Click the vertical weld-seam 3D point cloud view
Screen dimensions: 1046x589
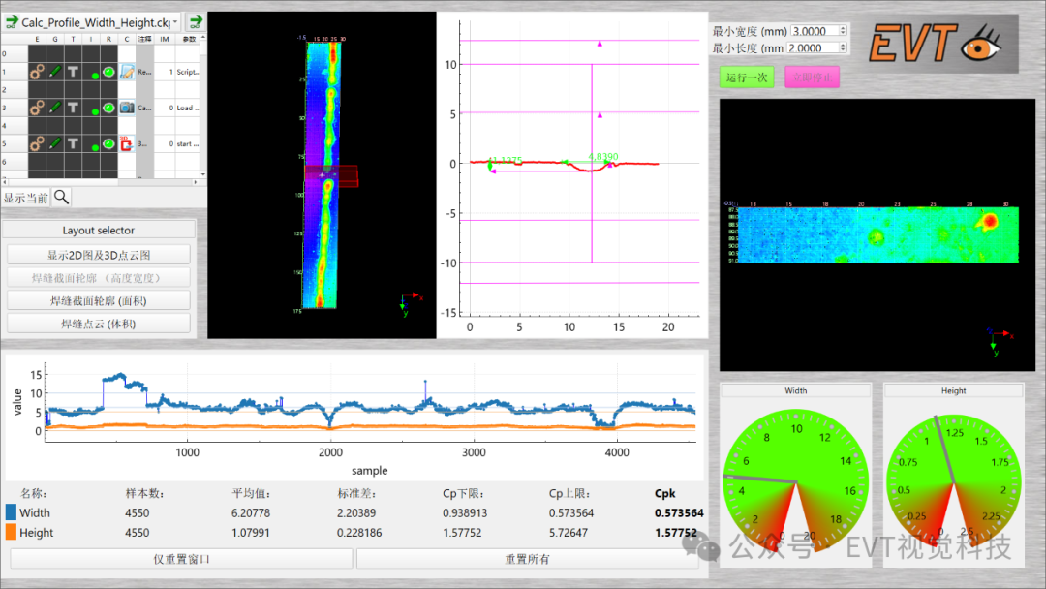pos(322,174)
